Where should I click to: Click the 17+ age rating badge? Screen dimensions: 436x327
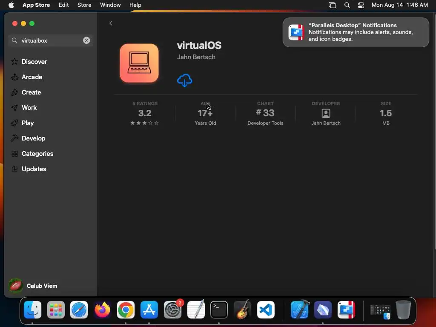pyautogui.click(x=205, y=113)
